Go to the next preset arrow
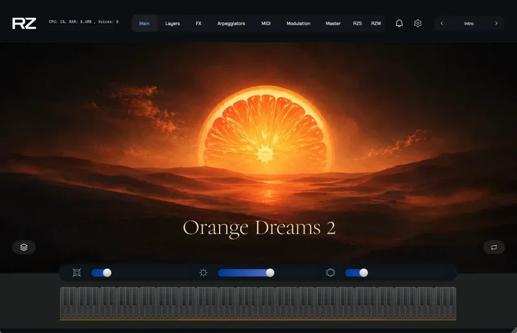Screen dimensions: 517x333 pos(496,23)
